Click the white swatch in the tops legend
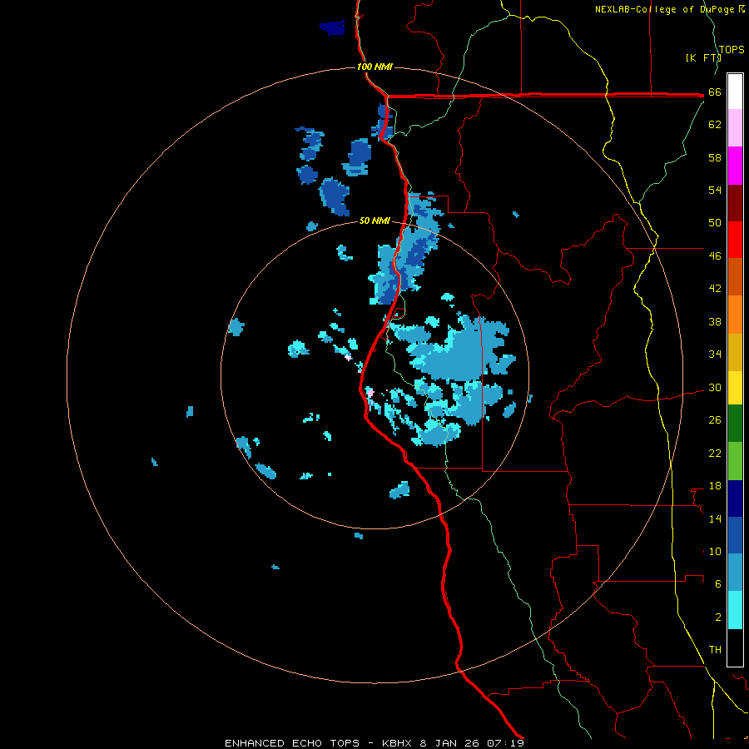749x749 pixels. (x=735, y=92)
